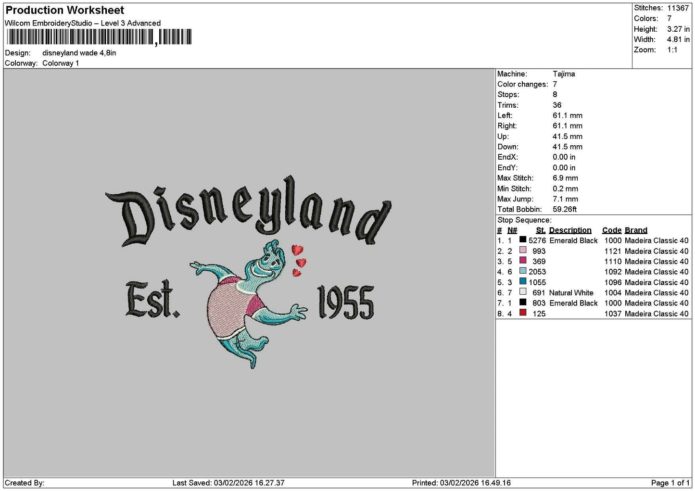Click the red swatch for code 1037
The width and height of the screenshot is (695, 491).
pyautogui.click(x=523, y=313)
